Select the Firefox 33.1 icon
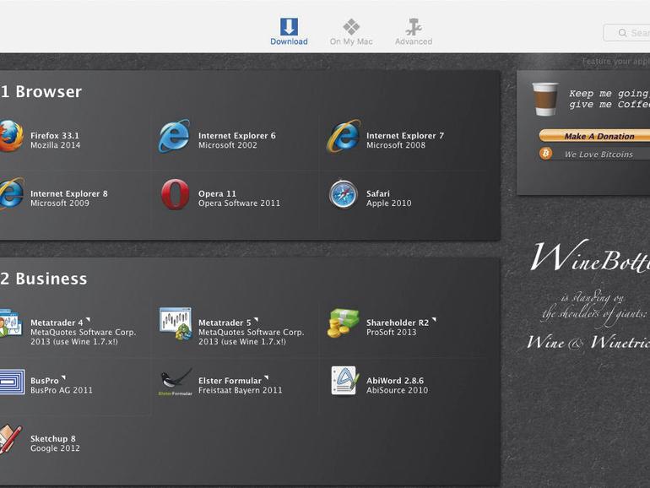 click(x=10, y=136)
